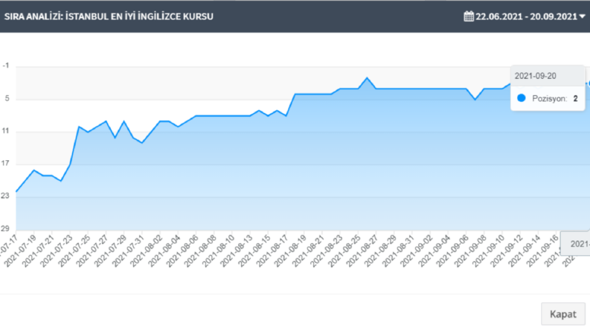The height and width of the screenshot is (332, 590).
Task: Click the x-axis date 2021-09-14
Action: (525, 251)
